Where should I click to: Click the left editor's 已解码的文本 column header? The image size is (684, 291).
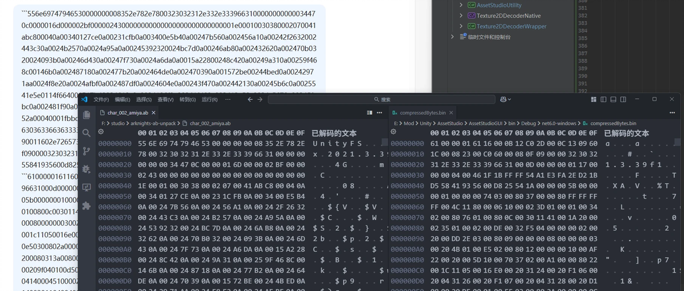(334, 133)
